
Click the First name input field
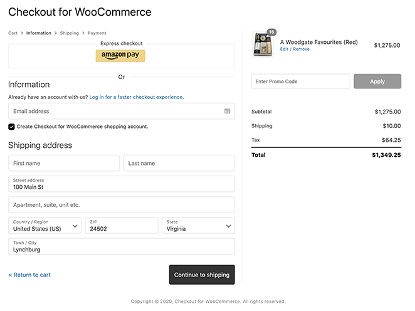tap(64, 163)
